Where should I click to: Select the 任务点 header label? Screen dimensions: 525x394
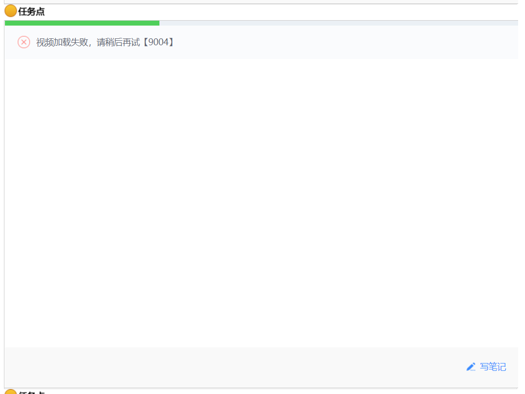(31, 11)
